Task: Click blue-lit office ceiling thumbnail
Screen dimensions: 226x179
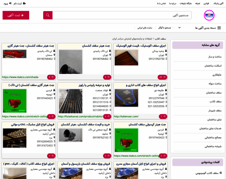Action: tap(126, 98)
